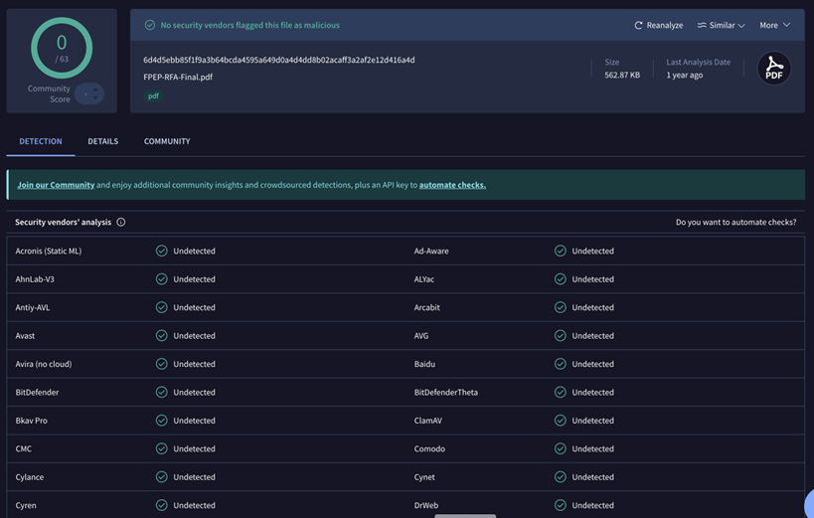Click Do you want to automate checks?

click(x=735, y=223)
